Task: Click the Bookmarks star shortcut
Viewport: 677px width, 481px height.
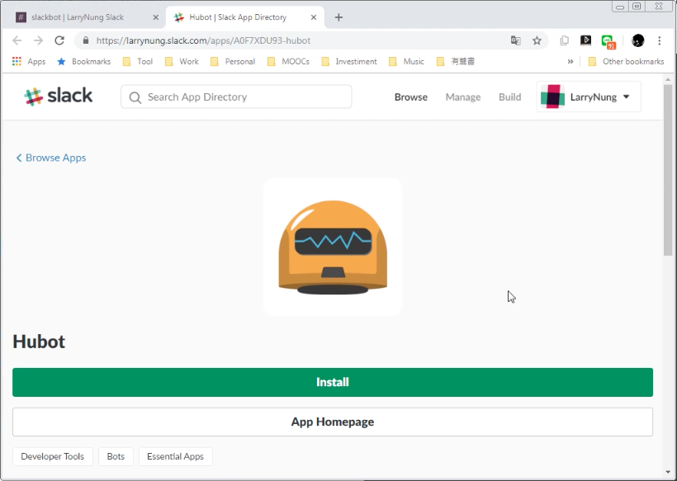Action: coord(84,62)
